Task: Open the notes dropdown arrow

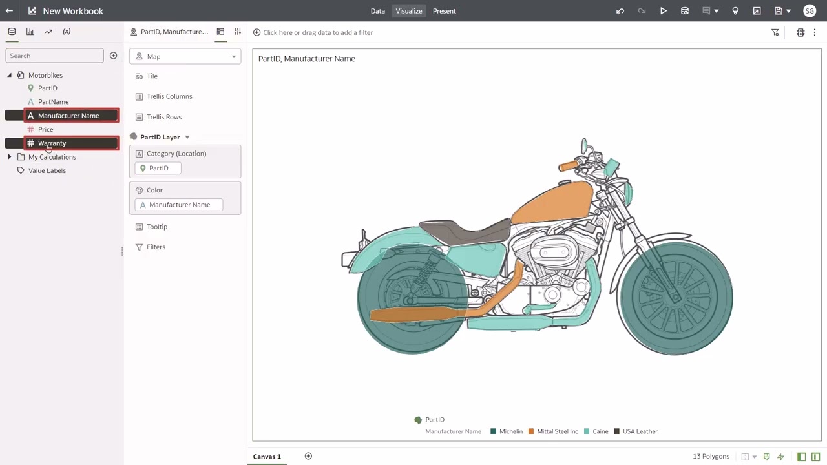Action: 717,11
